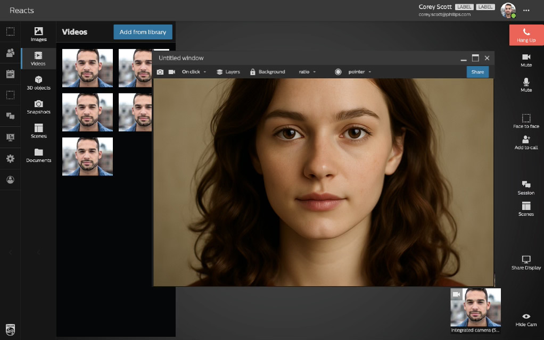The height and width of the screenshot is (340, 544).
Task: Open the Session chat panel on the right
Action: [x=526, y=188]
